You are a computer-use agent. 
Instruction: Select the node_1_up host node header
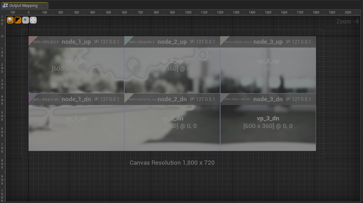76,41
